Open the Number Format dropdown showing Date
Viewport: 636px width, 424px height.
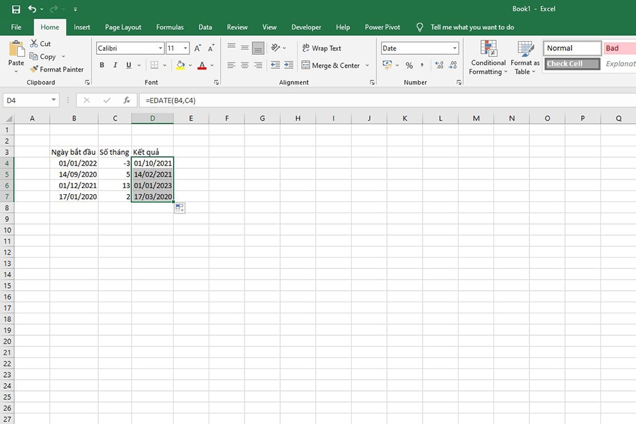456,48
